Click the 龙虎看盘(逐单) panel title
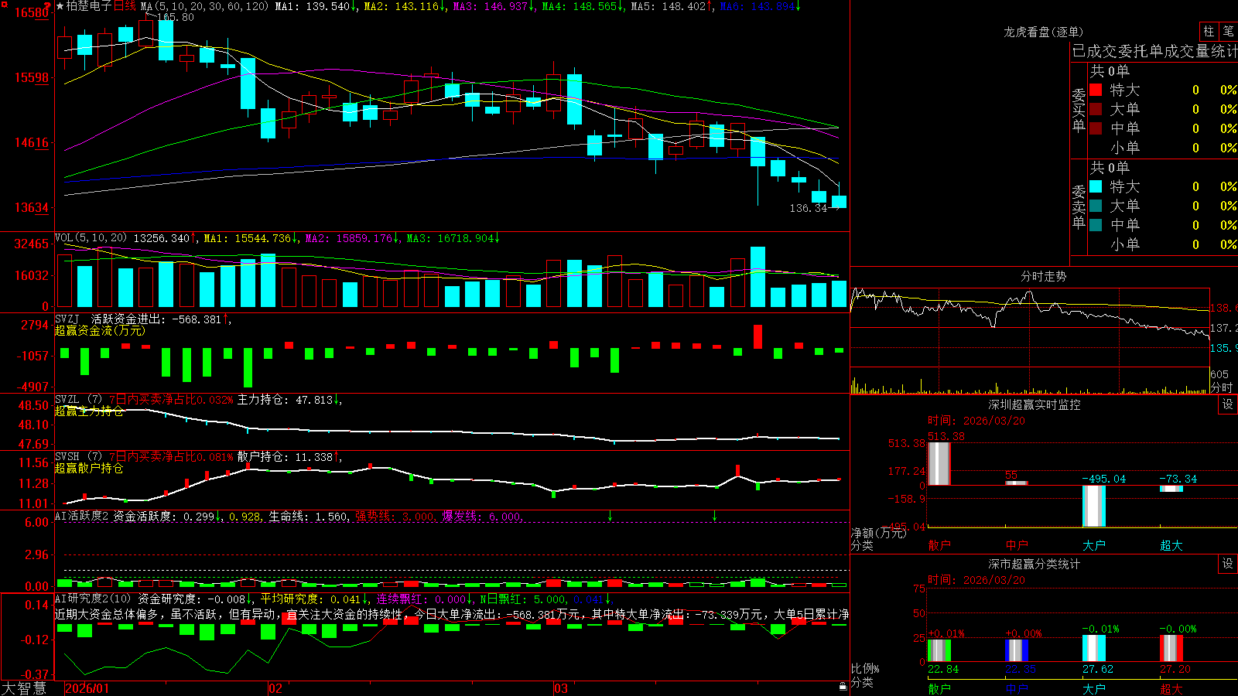1238x696 pixels. pos(1043,32)
